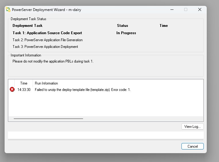Viewport: 219px width, 162px height.
Task: Click the Time column header in the log
Action: point(24,83)
